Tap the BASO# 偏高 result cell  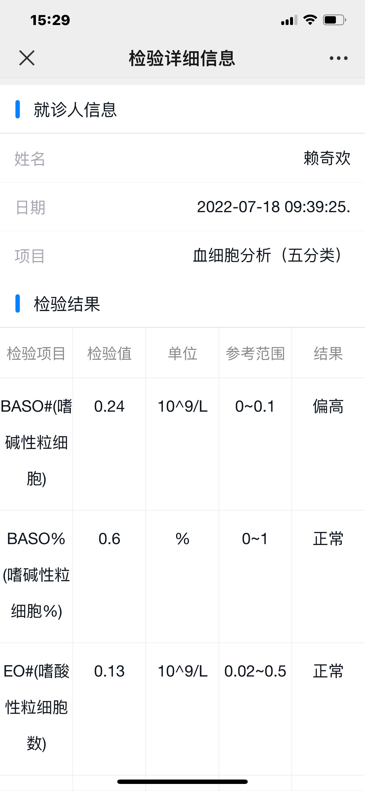(328, 406)
